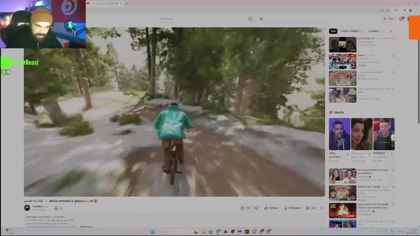Viewport: 420px width, 236px height.
Task: Mute the tab via speaker icon
Action: pos(117,3)
